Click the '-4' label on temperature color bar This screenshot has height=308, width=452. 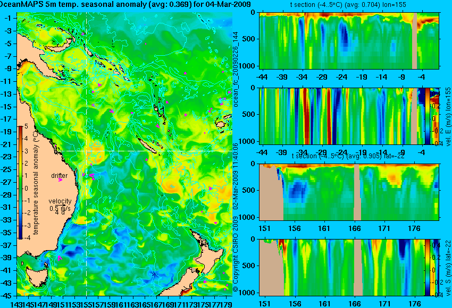coord(27,238)
